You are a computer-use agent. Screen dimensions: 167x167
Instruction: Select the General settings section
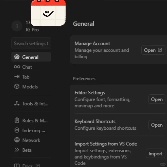tap(31, 57)
